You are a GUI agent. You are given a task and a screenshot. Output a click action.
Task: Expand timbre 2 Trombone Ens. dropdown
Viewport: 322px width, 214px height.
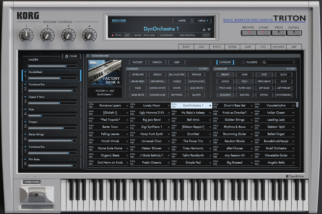(x=25, y=85)
